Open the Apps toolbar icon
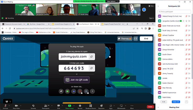 click(x=111, y=106)
